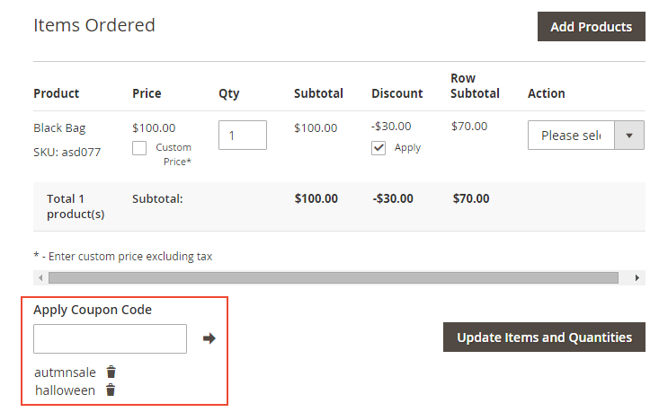The height and width of the screenshot is (412, 659).
Task: Click Update Items and Quantities
Action: click(544, 337)
